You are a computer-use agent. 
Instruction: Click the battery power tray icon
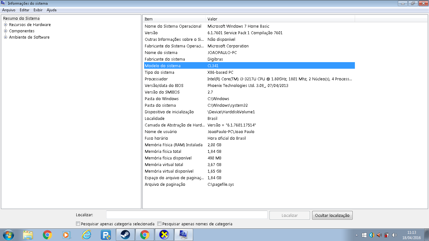point(387,235)
